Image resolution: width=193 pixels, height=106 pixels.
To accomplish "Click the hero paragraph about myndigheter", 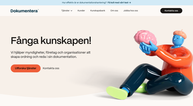I will [51, 54].
